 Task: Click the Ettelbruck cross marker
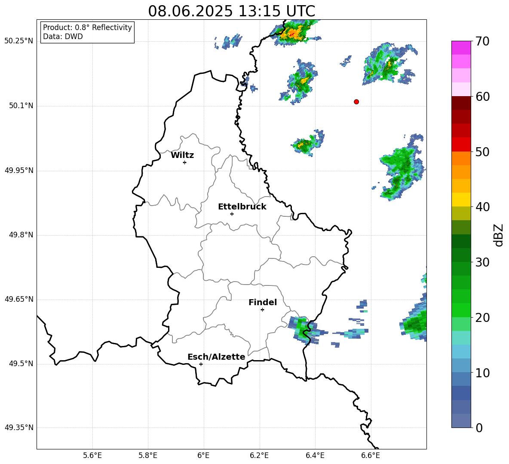232,214
